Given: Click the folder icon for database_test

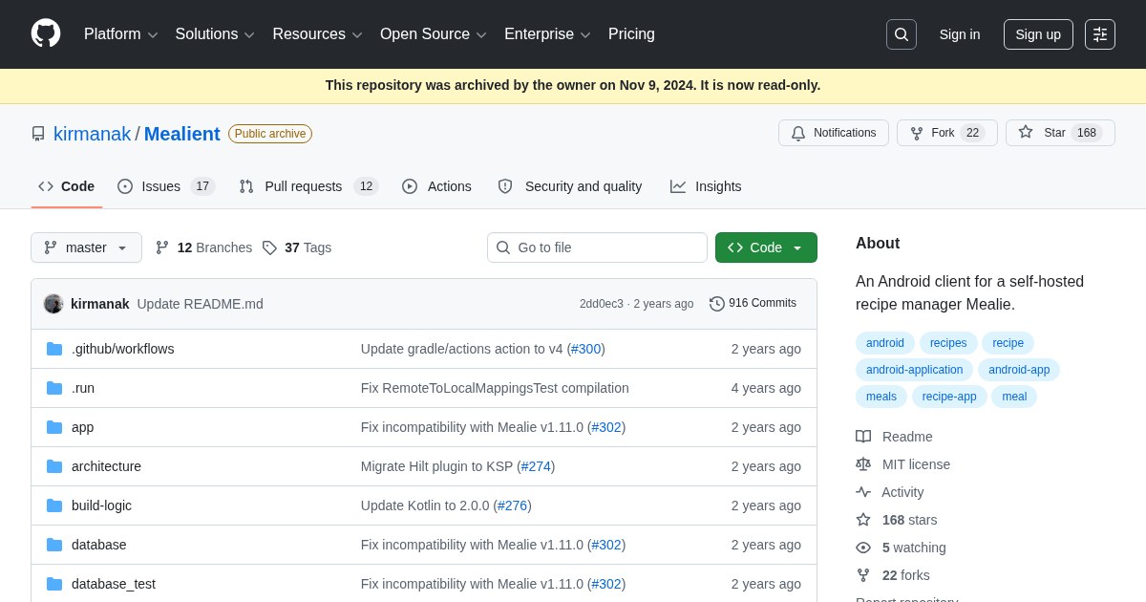Looking at the screenshot, I should [54, 584].
